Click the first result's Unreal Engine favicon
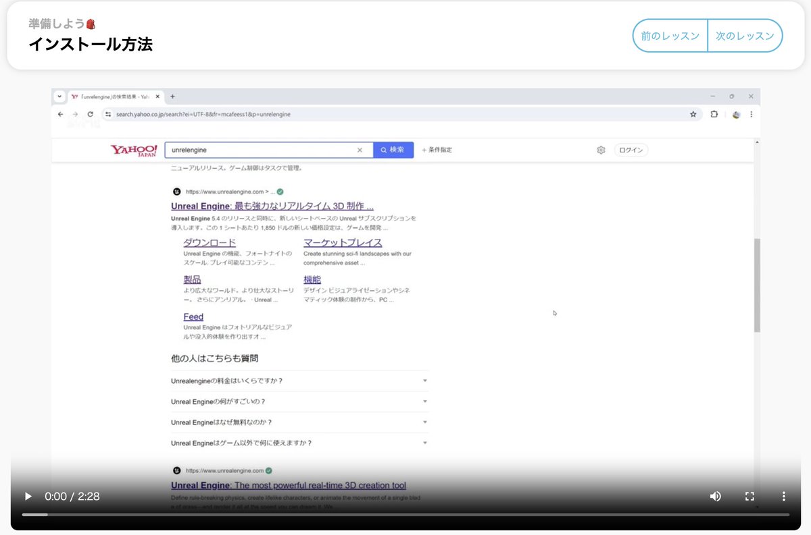 (176, 191)
